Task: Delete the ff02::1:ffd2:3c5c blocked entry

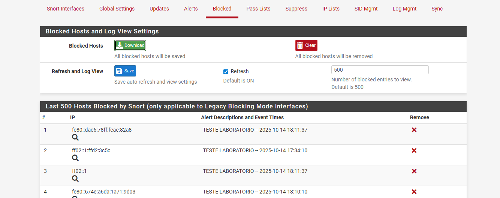Action: pos(414,150)
